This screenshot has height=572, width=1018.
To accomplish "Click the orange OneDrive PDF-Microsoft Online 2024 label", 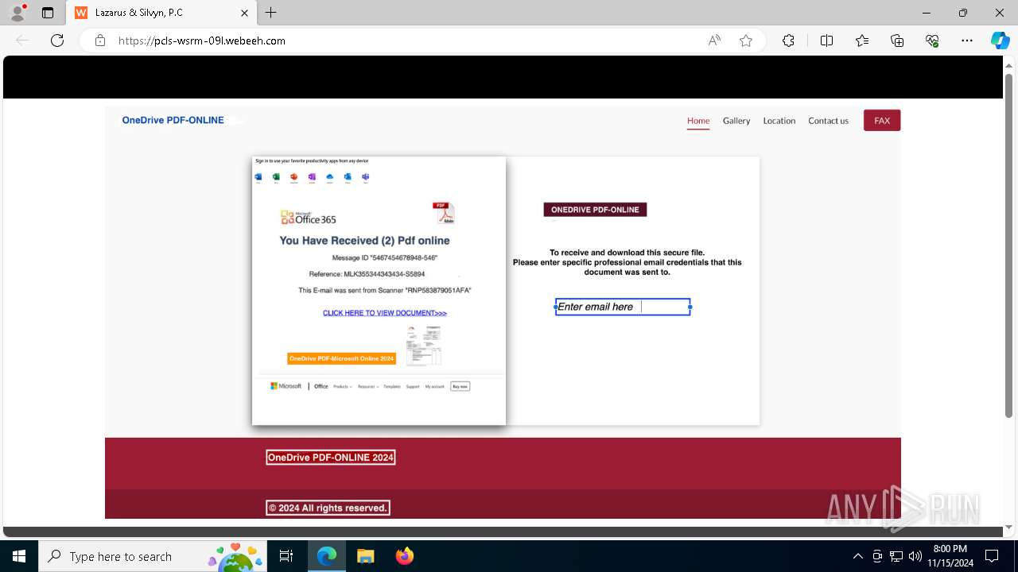I will pyautogui.click(x=341, y=359).
